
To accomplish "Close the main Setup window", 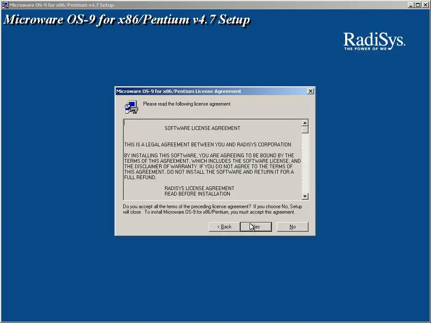I will pos(425,5).
